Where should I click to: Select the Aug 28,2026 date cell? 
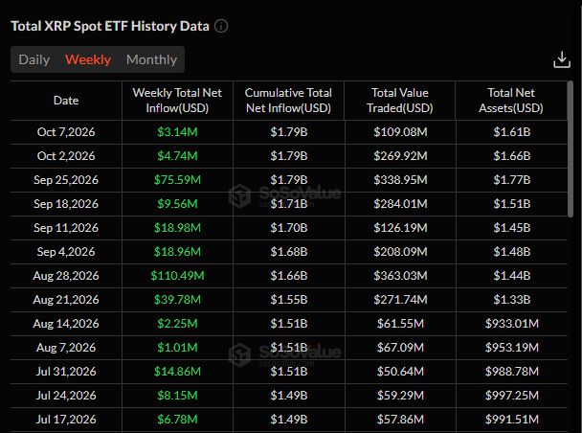66,276
